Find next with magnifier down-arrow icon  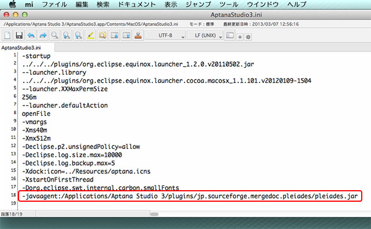tap(67, 35)
